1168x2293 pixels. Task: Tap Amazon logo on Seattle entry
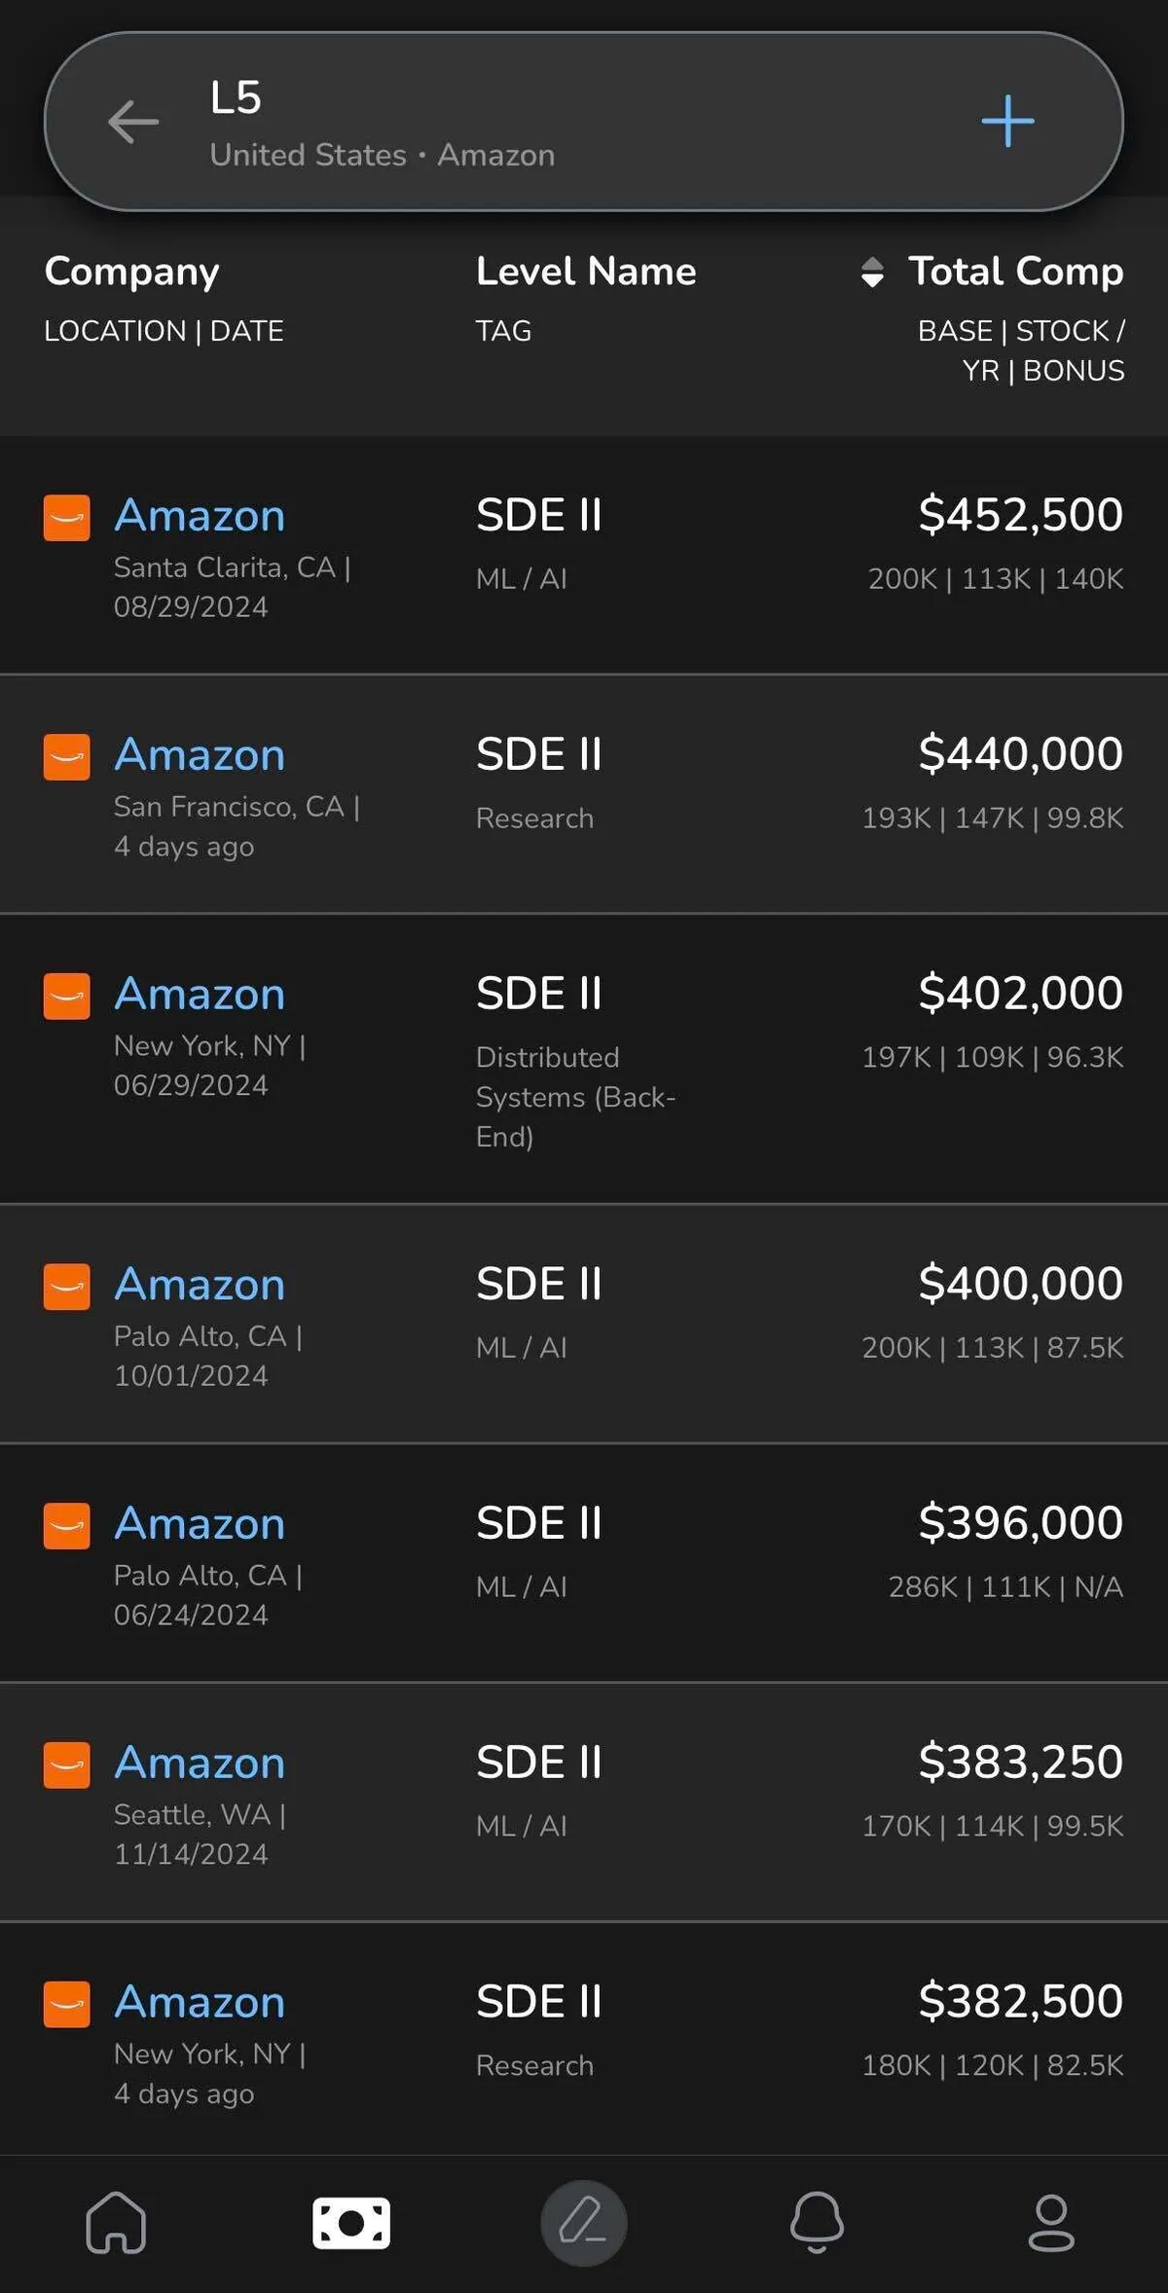tap(67, 1765)
